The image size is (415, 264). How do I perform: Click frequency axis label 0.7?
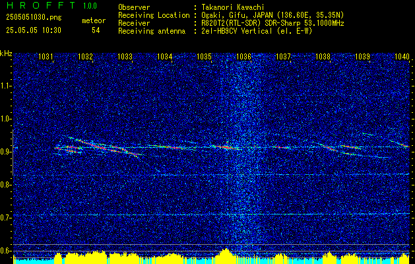(5, 218)
